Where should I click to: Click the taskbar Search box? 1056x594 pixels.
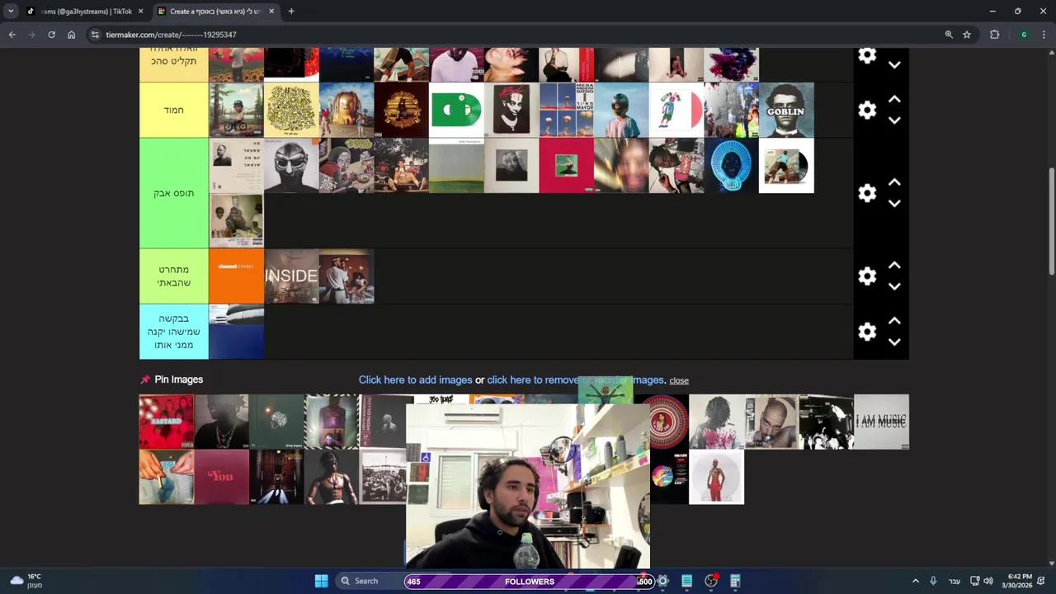tap(369, 581)
